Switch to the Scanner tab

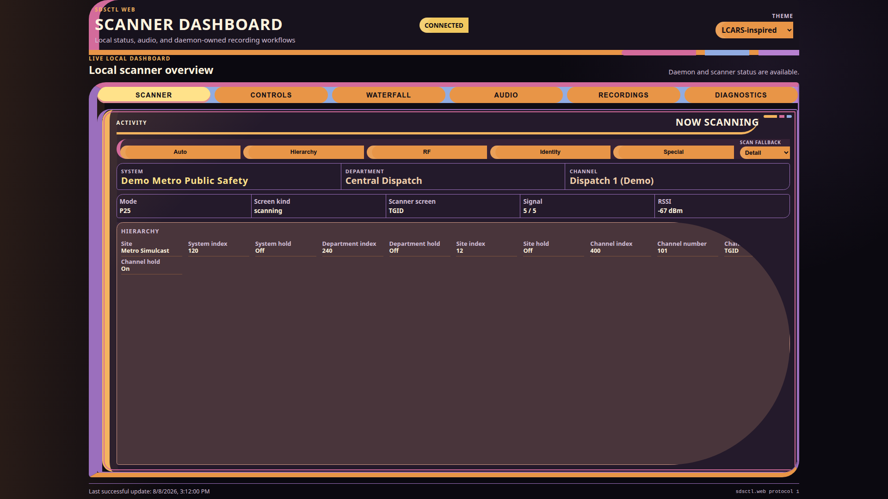coord(154,95)
